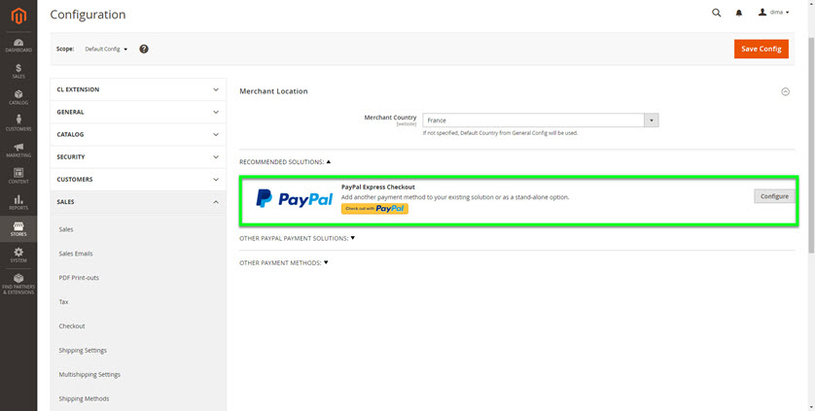Click Configure for PayPal Express Checkout
815x411 pixels.
(774, 196)
